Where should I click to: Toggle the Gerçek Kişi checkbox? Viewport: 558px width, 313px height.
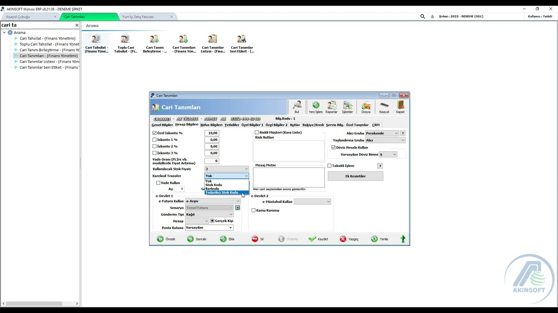tap(212, 221)
